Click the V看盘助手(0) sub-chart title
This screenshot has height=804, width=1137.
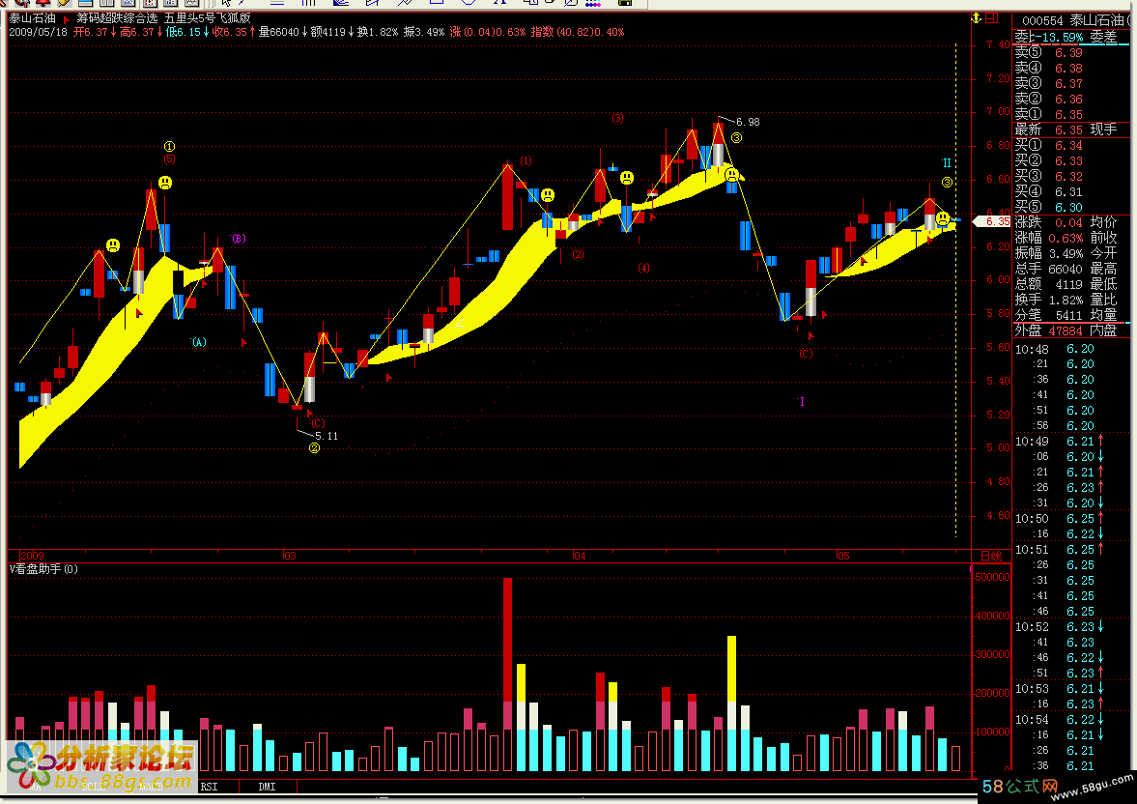[x=43, y=569]
